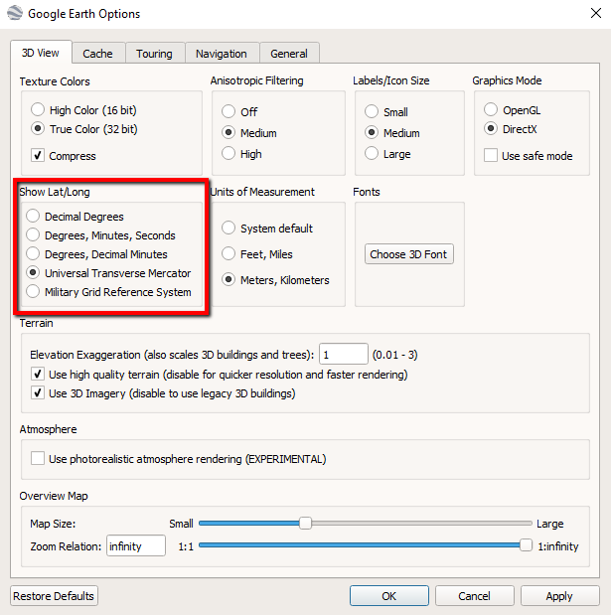Viewport: 611px width, 615px height.
Task: Click the Zoom Relation infinity text field
Action: pos(136,545)
